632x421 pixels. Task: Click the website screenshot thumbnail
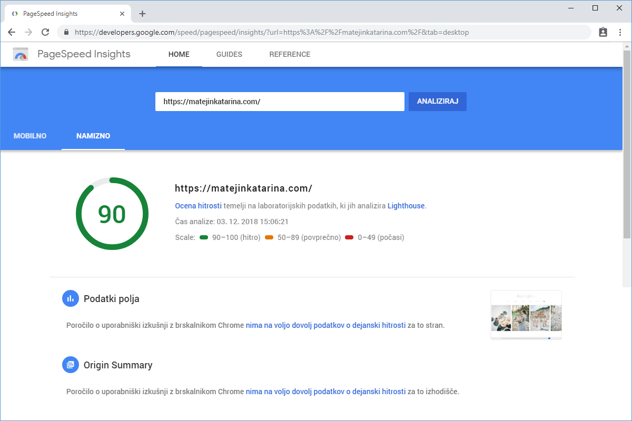coord(526,315)
